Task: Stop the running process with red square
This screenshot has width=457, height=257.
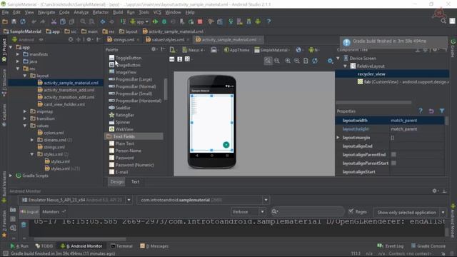Action: pos(200,21)
